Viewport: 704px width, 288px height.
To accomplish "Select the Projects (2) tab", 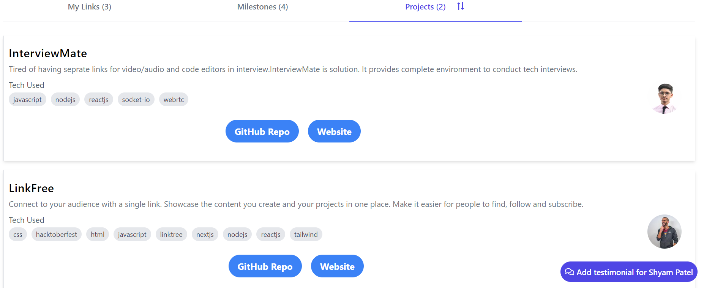I will click(x=425, y=7).
